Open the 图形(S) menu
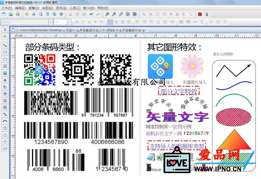Viewport: 261px width, 179px height. [61, 8]
